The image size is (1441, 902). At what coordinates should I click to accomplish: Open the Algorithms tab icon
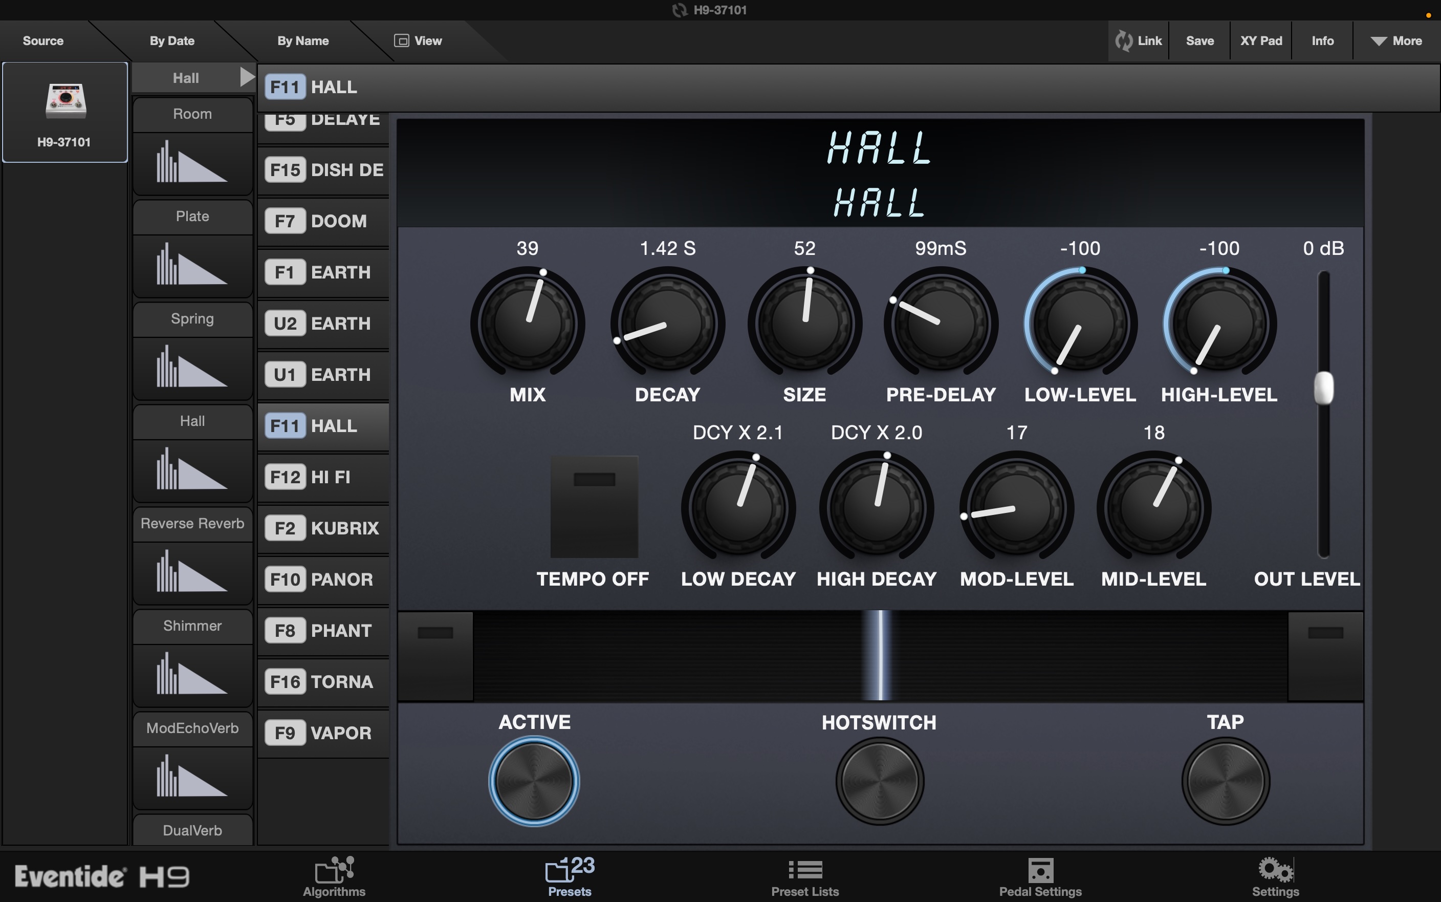click(x=335, y=870)
